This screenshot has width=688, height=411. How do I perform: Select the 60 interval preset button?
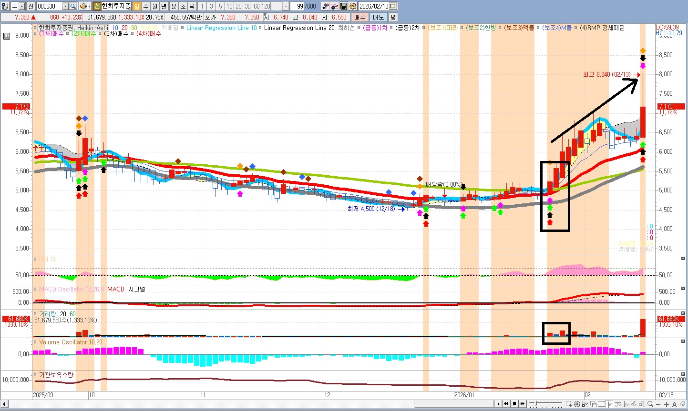tap(257, 6)
